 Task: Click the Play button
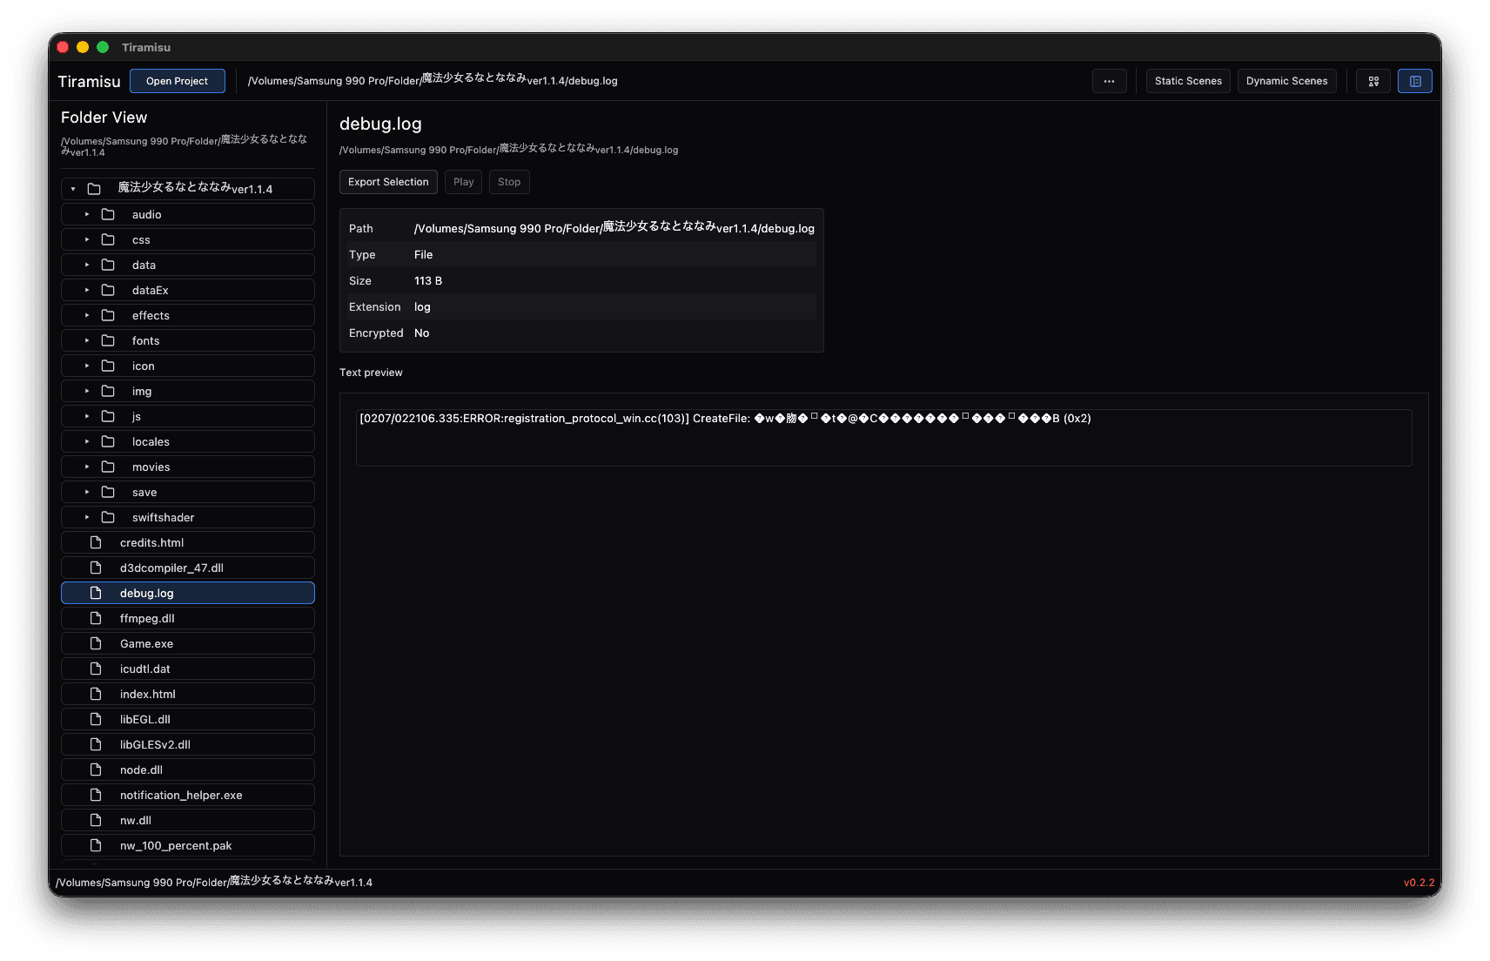tap(463, 182)
